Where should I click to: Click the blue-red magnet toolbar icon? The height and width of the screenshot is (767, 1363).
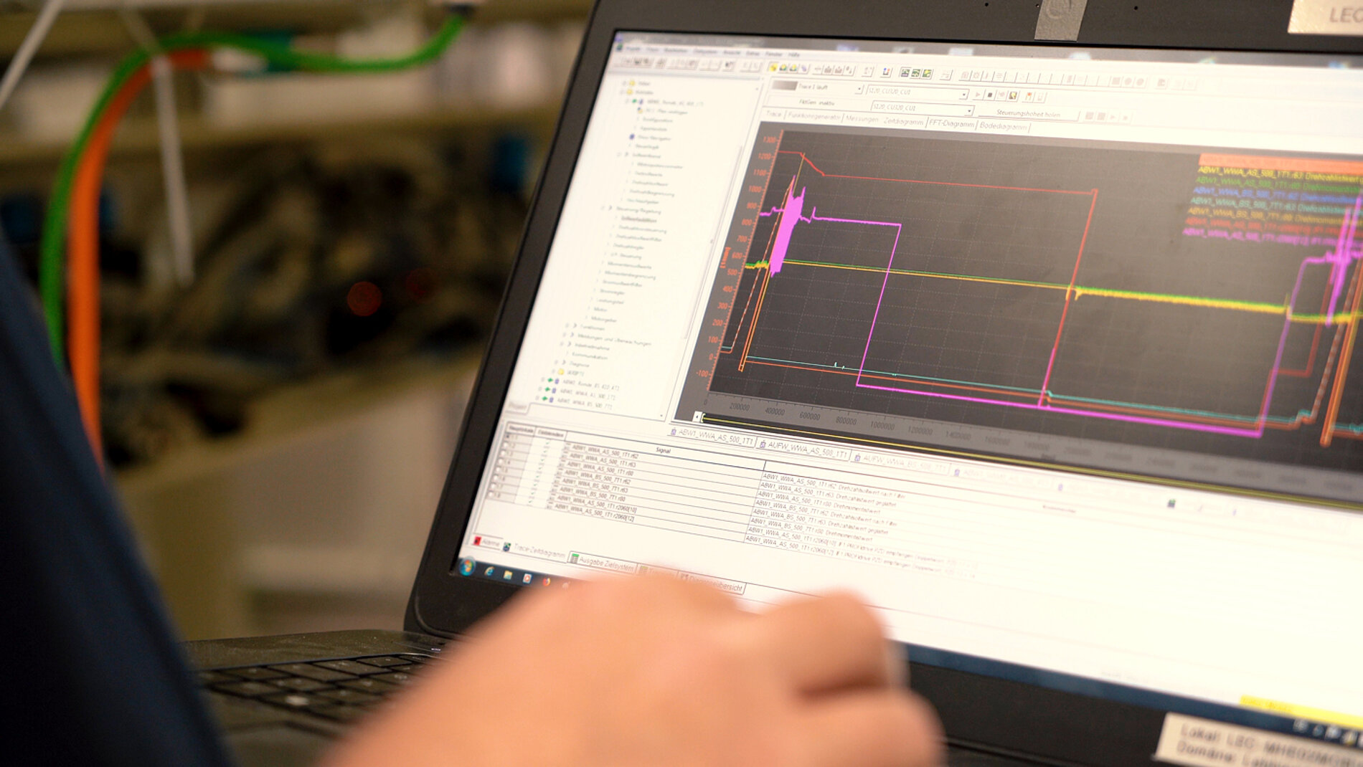tap(886, 72)
